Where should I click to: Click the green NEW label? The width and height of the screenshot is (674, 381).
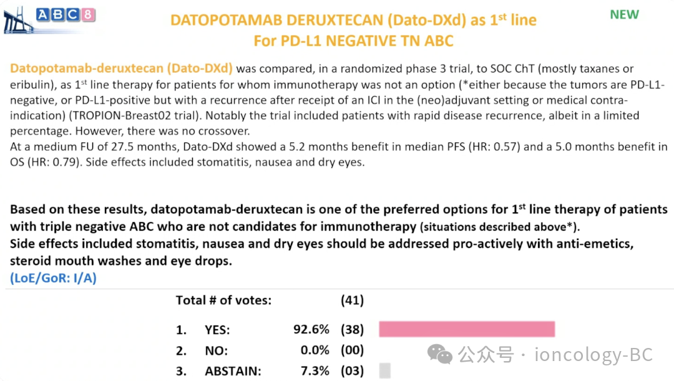click(624, 14)
